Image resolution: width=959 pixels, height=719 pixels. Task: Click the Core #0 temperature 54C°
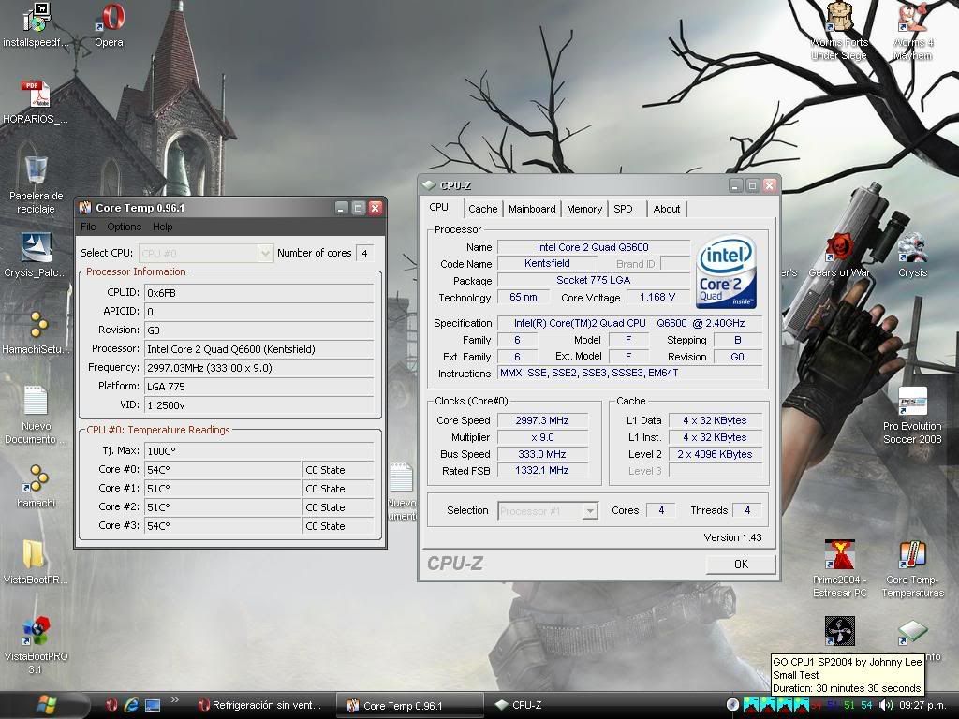point(223,470)
